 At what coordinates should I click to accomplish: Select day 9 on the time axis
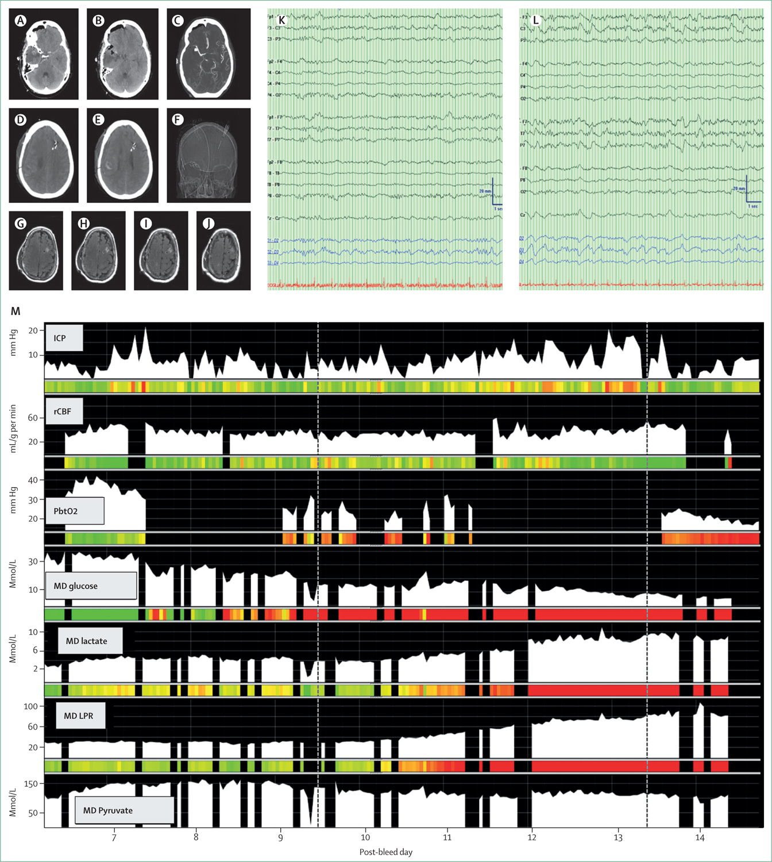click(281, 838)
